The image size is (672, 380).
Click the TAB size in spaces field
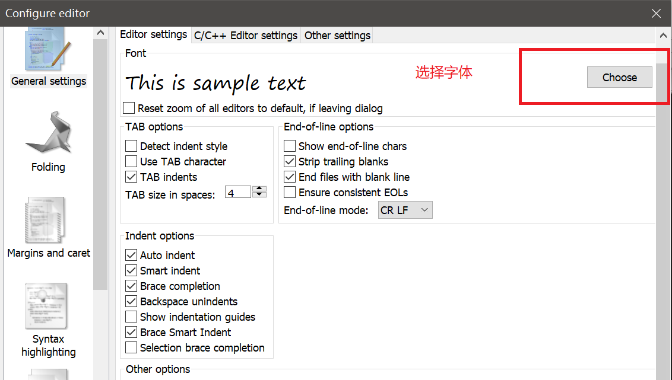coord(237,193)
